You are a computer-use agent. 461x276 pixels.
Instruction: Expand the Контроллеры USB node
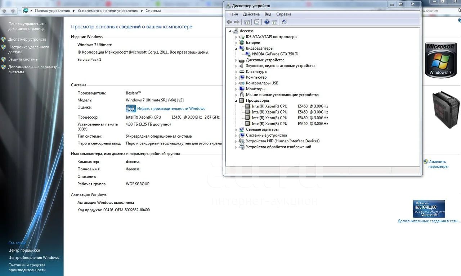click(236, 83)
